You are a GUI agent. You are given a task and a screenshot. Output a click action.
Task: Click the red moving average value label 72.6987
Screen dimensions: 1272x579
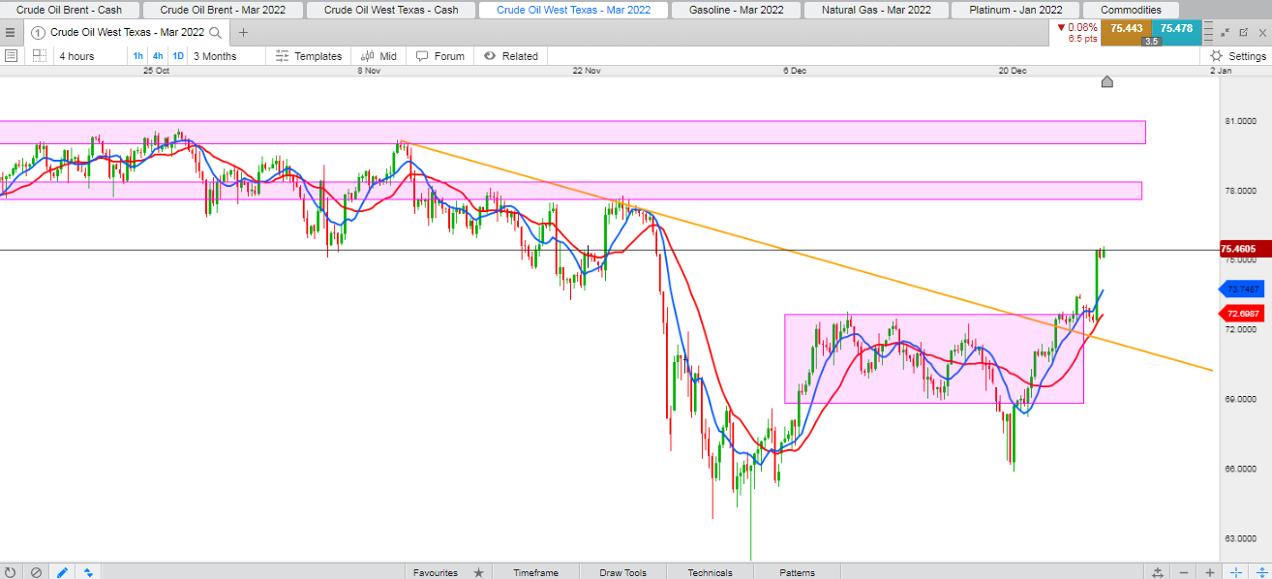pyautogui.click(x=1242, y=314)
